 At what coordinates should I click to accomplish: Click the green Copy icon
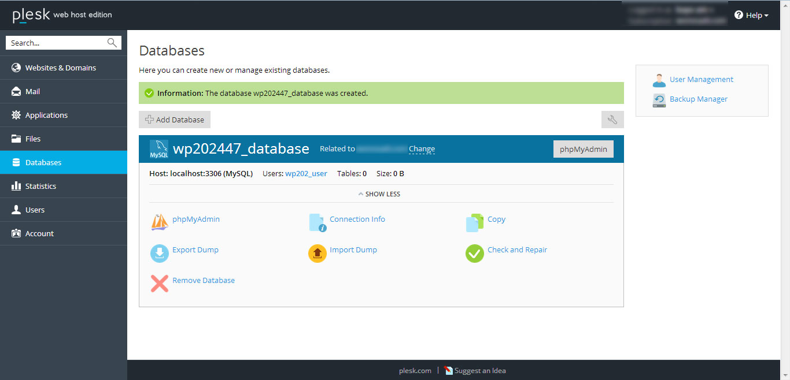[475, 223]
